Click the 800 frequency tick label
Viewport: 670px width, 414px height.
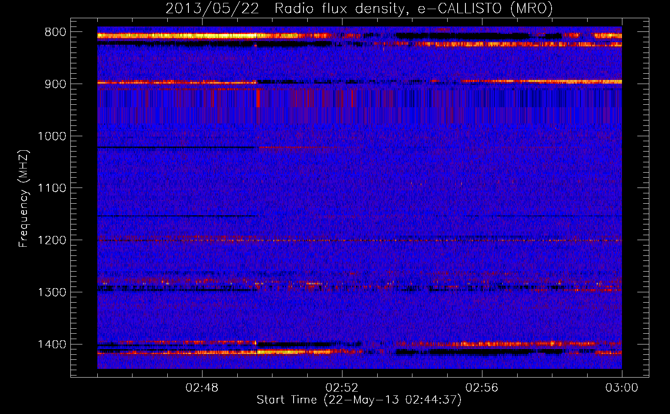tap(55, 32)
